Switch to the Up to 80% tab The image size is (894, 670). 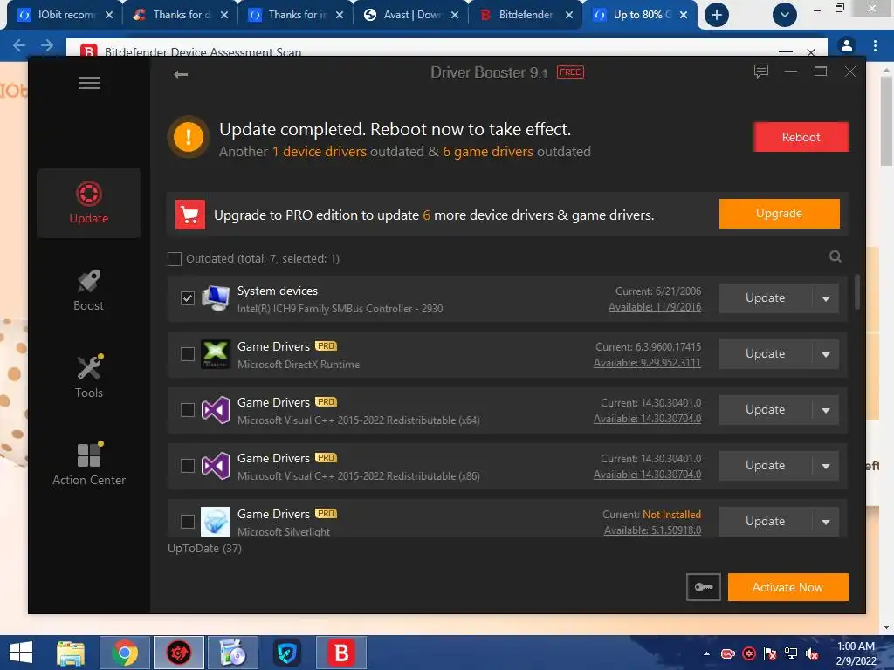pyautogui.click(x=640, y=15)
